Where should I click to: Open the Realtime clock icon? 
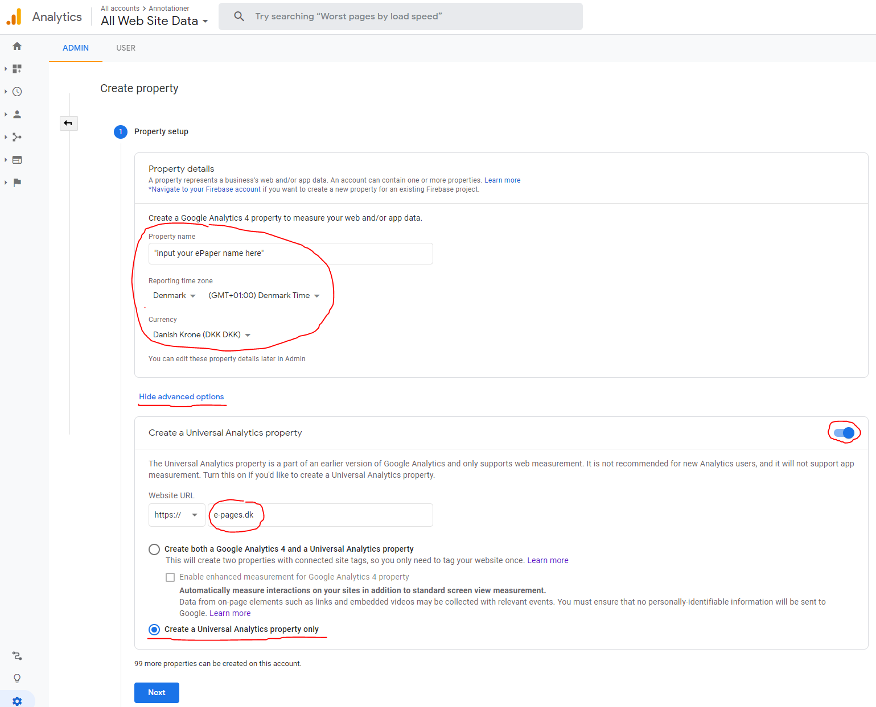17,92
